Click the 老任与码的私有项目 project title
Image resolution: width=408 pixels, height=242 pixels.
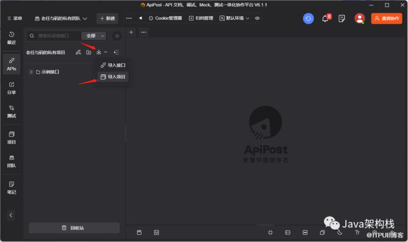(x=45, y=53)
